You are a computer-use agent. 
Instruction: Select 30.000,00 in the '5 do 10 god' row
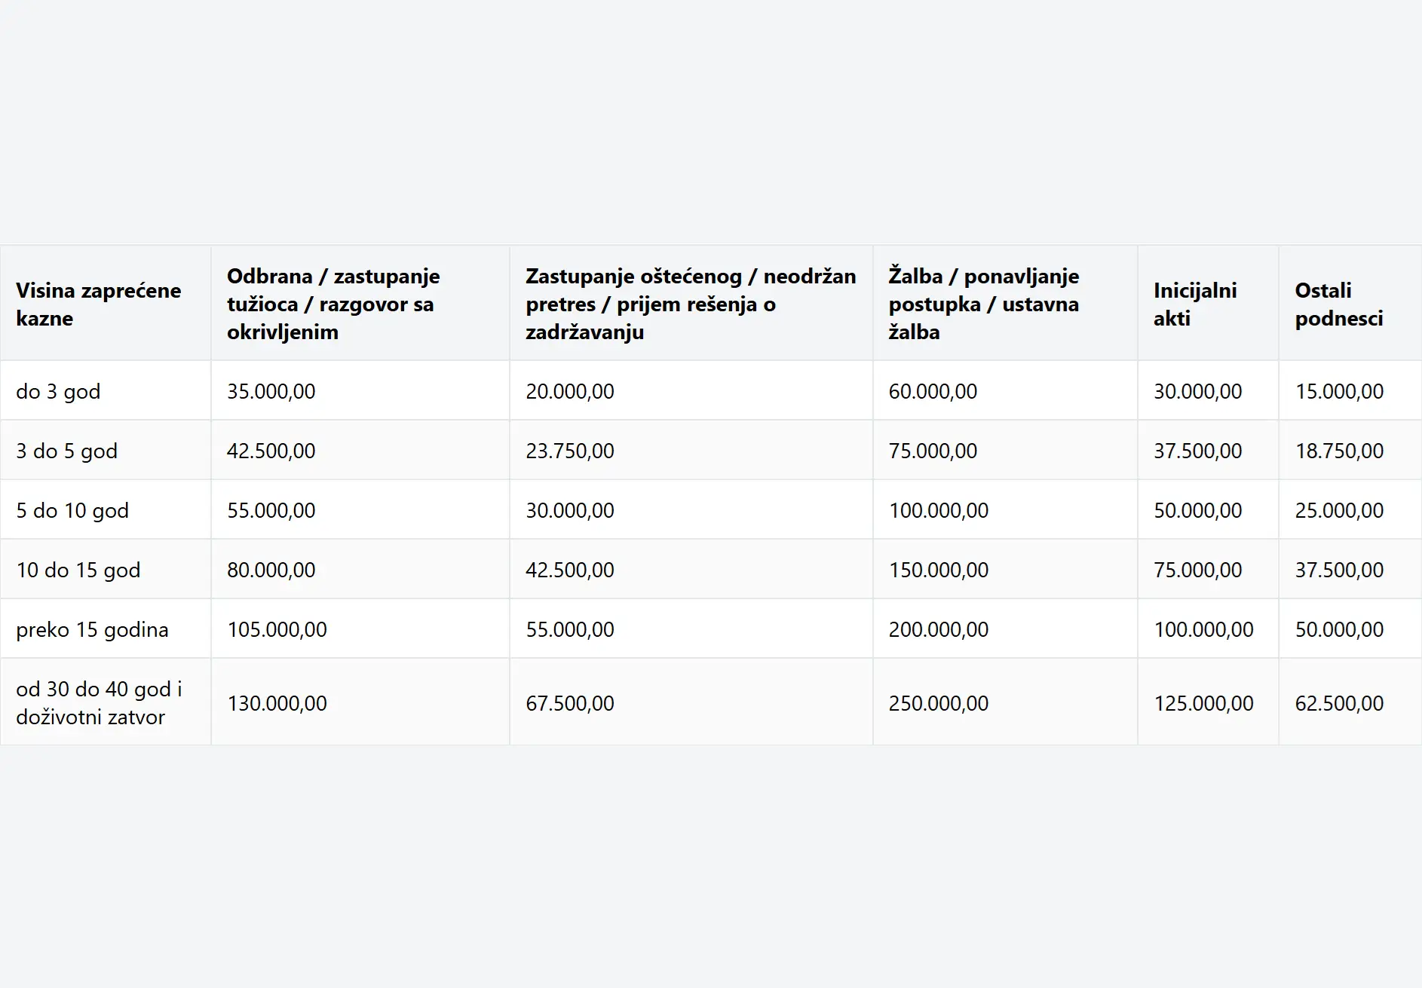(x=570, y=510)
